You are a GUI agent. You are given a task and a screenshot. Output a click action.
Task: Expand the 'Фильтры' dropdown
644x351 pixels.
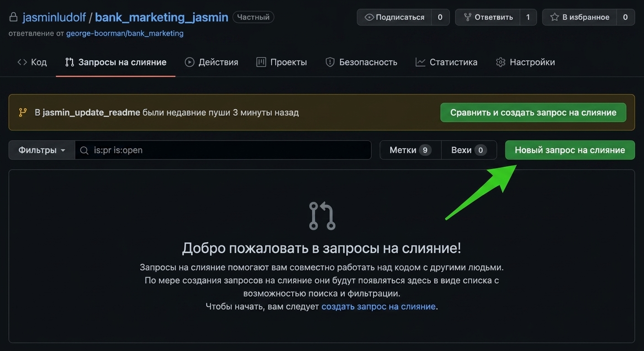(42, 150)
